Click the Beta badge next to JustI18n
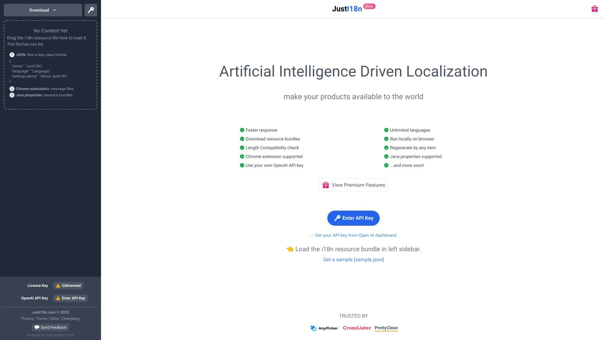Viewport: 606px width, 340px height. point(370,6)
